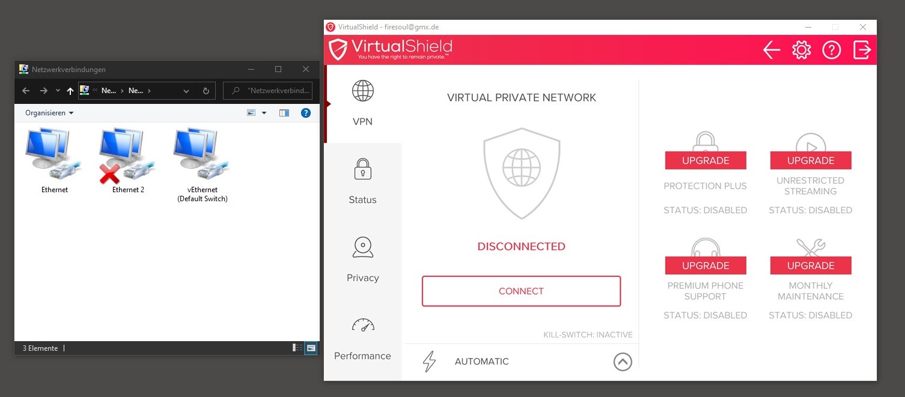Screen dimensions: 905x397
Task: Toggle the preview pane button
Action: 284,113
